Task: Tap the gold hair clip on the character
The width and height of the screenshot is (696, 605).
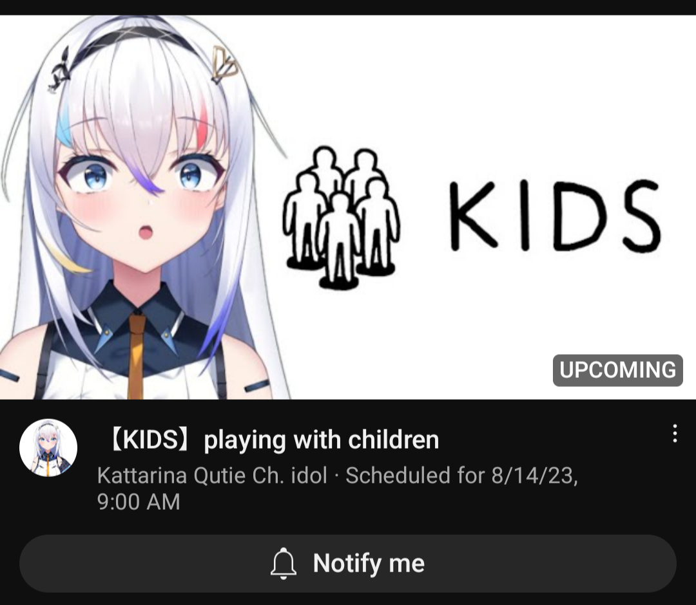Action: [x=225, y=64]
